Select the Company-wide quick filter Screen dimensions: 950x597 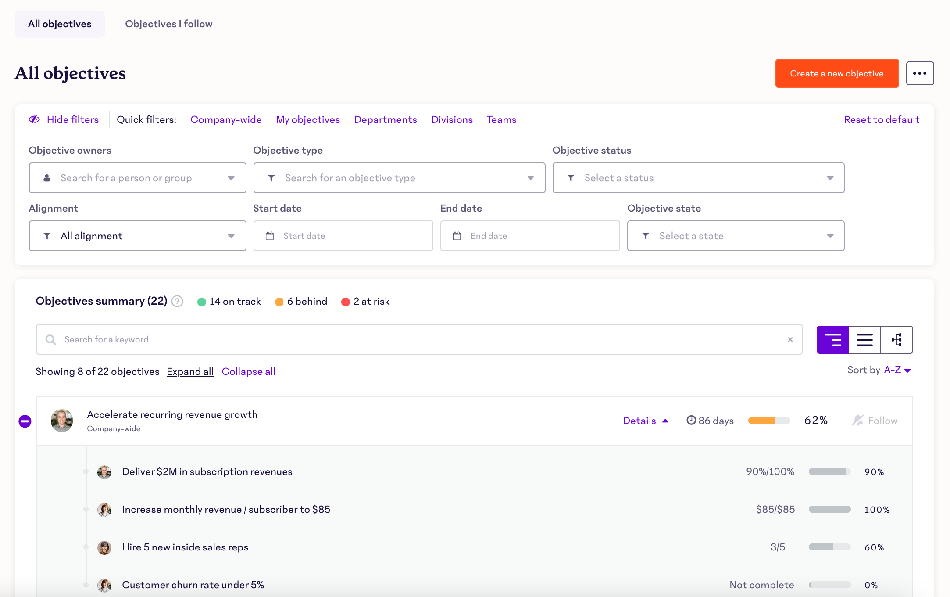pyautogui.click(x=226, y=120)
